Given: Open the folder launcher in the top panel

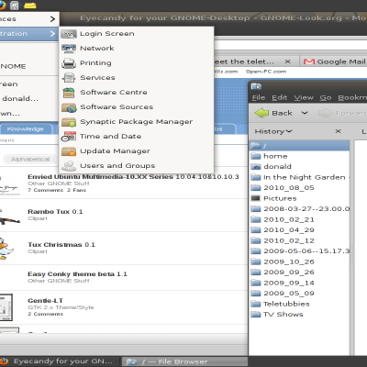Looking at the screenshot, I should click(29, 6).
